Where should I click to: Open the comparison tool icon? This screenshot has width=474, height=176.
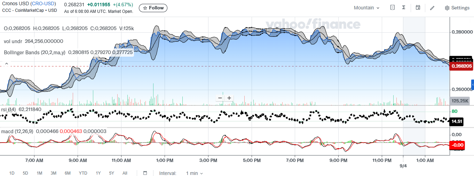tap(392, 8)
